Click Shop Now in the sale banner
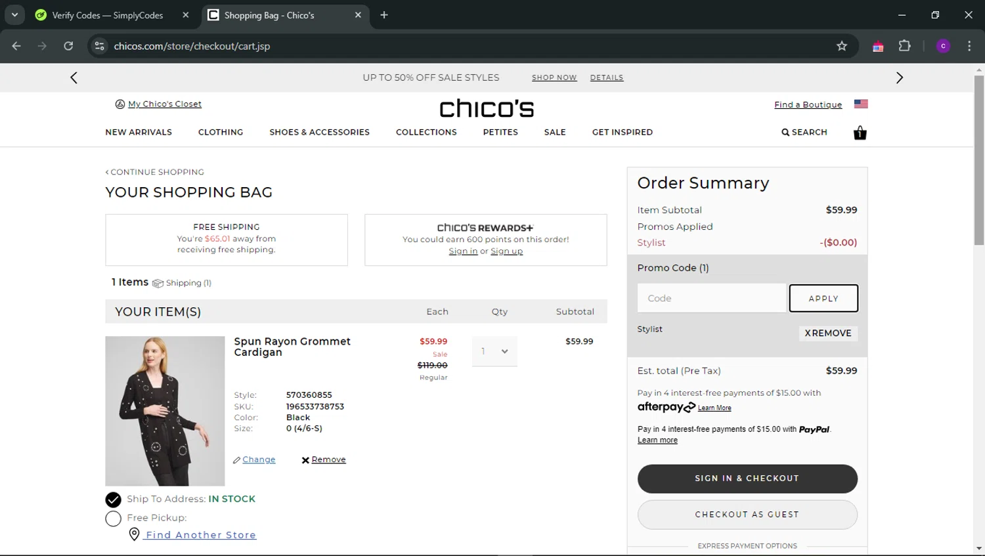Screen dimensions: 985x556 pyautogui.click(x=554, y=77)
